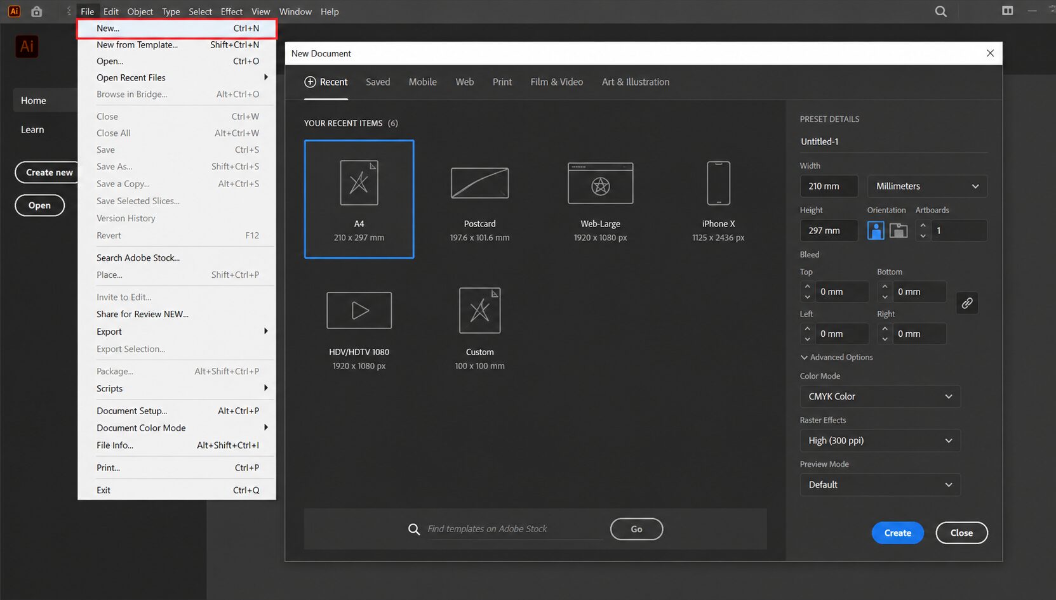Click the Find templates on Adobe Stock field
The width and height of the screenshot is (1056, 600).
[x=514, y=529]
